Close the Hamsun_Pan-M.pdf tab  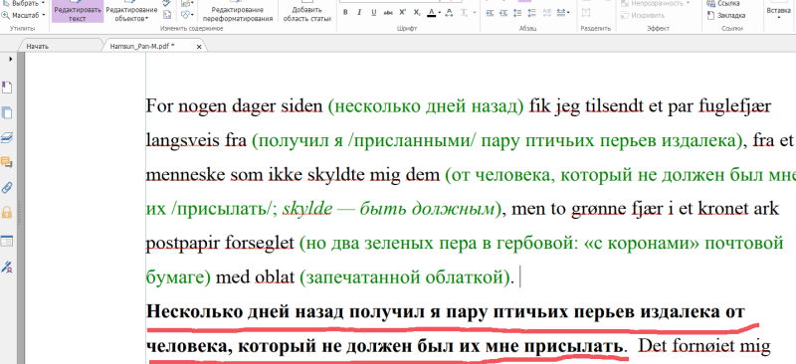click(x=199, y=47)
